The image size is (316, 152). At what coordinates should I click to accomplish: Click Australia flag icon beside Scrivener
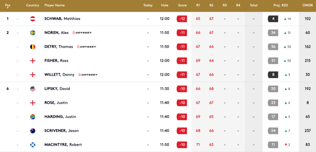coord(33,131)
